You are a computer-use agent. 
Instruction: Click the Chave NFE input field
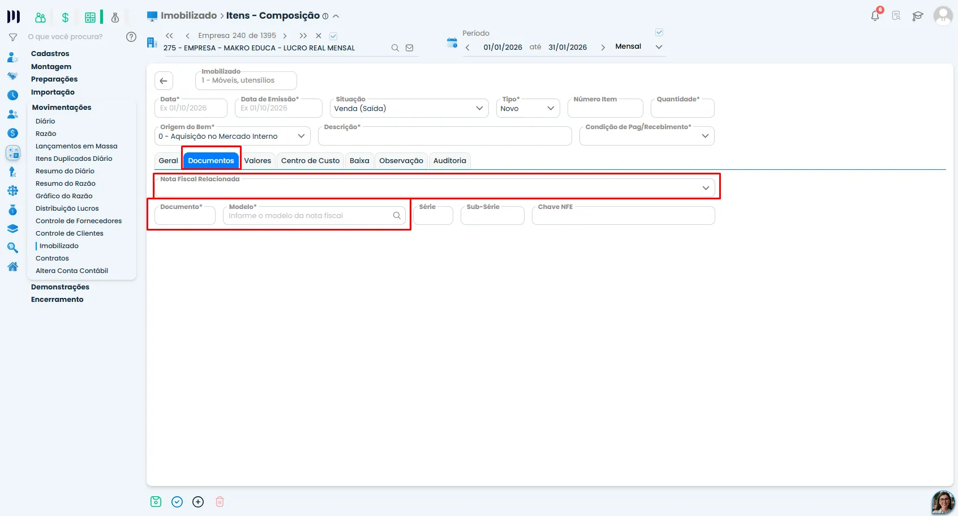click(x=624, y=216)
